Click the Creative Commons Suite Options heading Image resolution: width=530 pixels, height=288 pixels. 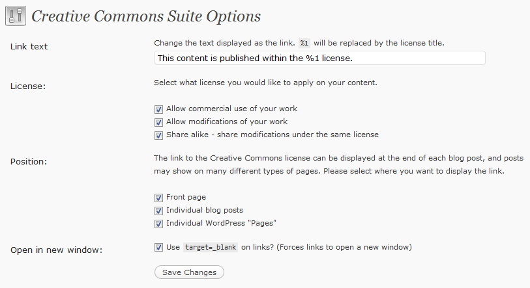146,16
